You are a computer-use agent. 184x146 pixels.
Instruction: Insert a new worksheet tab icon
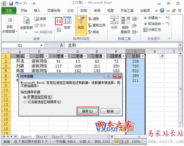70,136
